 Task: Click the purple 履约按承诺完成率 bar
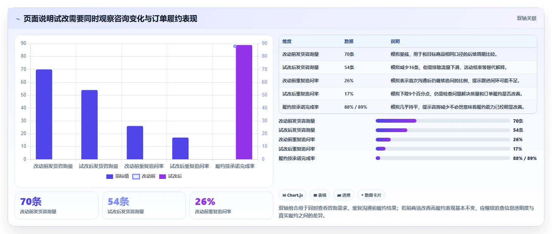click(244, 102)
